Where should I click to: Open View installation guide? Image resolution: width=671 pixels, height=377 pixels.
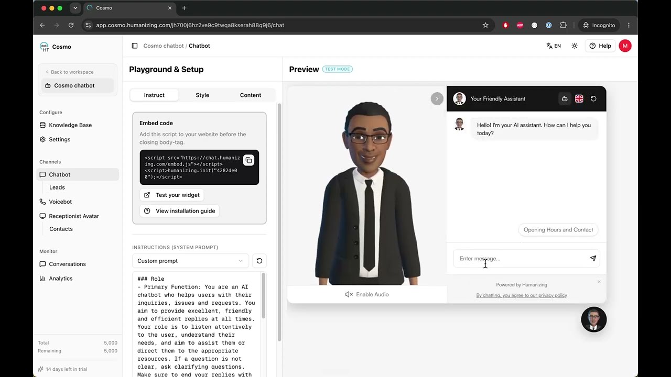tap(180, 211)
